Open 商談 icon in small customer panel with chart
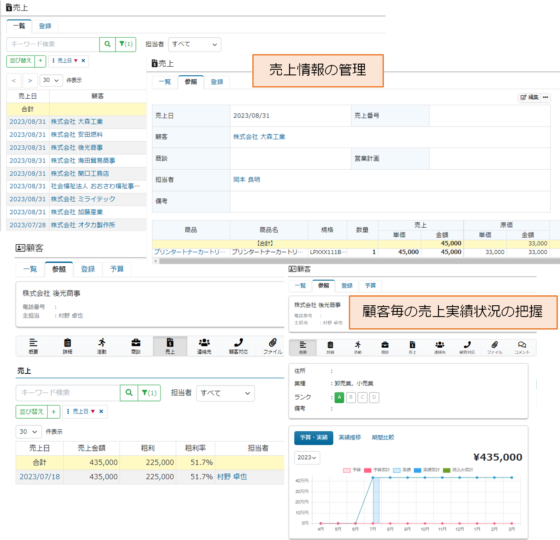 (385, 347)
